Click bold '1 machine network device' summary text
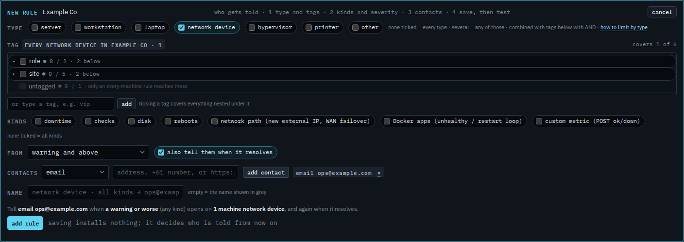The width and height of the screenshot is (684, 242). point(249,209)
